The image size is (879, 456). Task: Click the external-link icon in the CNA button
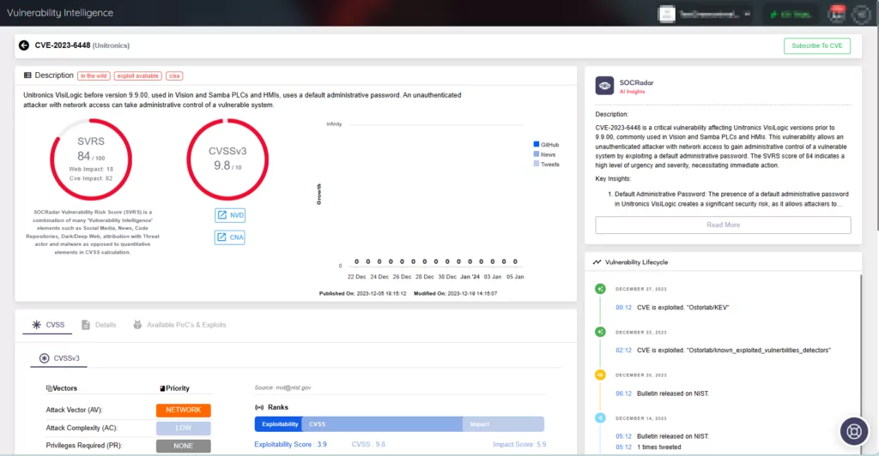click(x=222, y=237)
